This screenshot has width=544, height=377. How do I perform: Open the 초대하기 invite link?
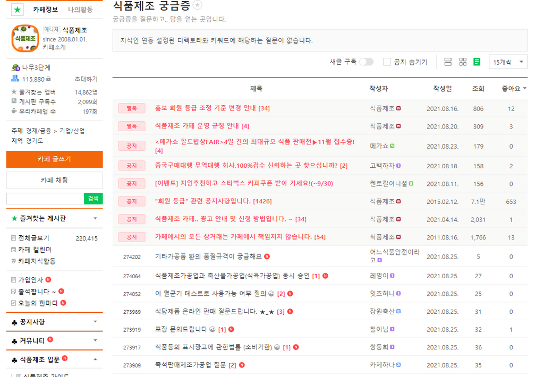click(x=86, y=79)
